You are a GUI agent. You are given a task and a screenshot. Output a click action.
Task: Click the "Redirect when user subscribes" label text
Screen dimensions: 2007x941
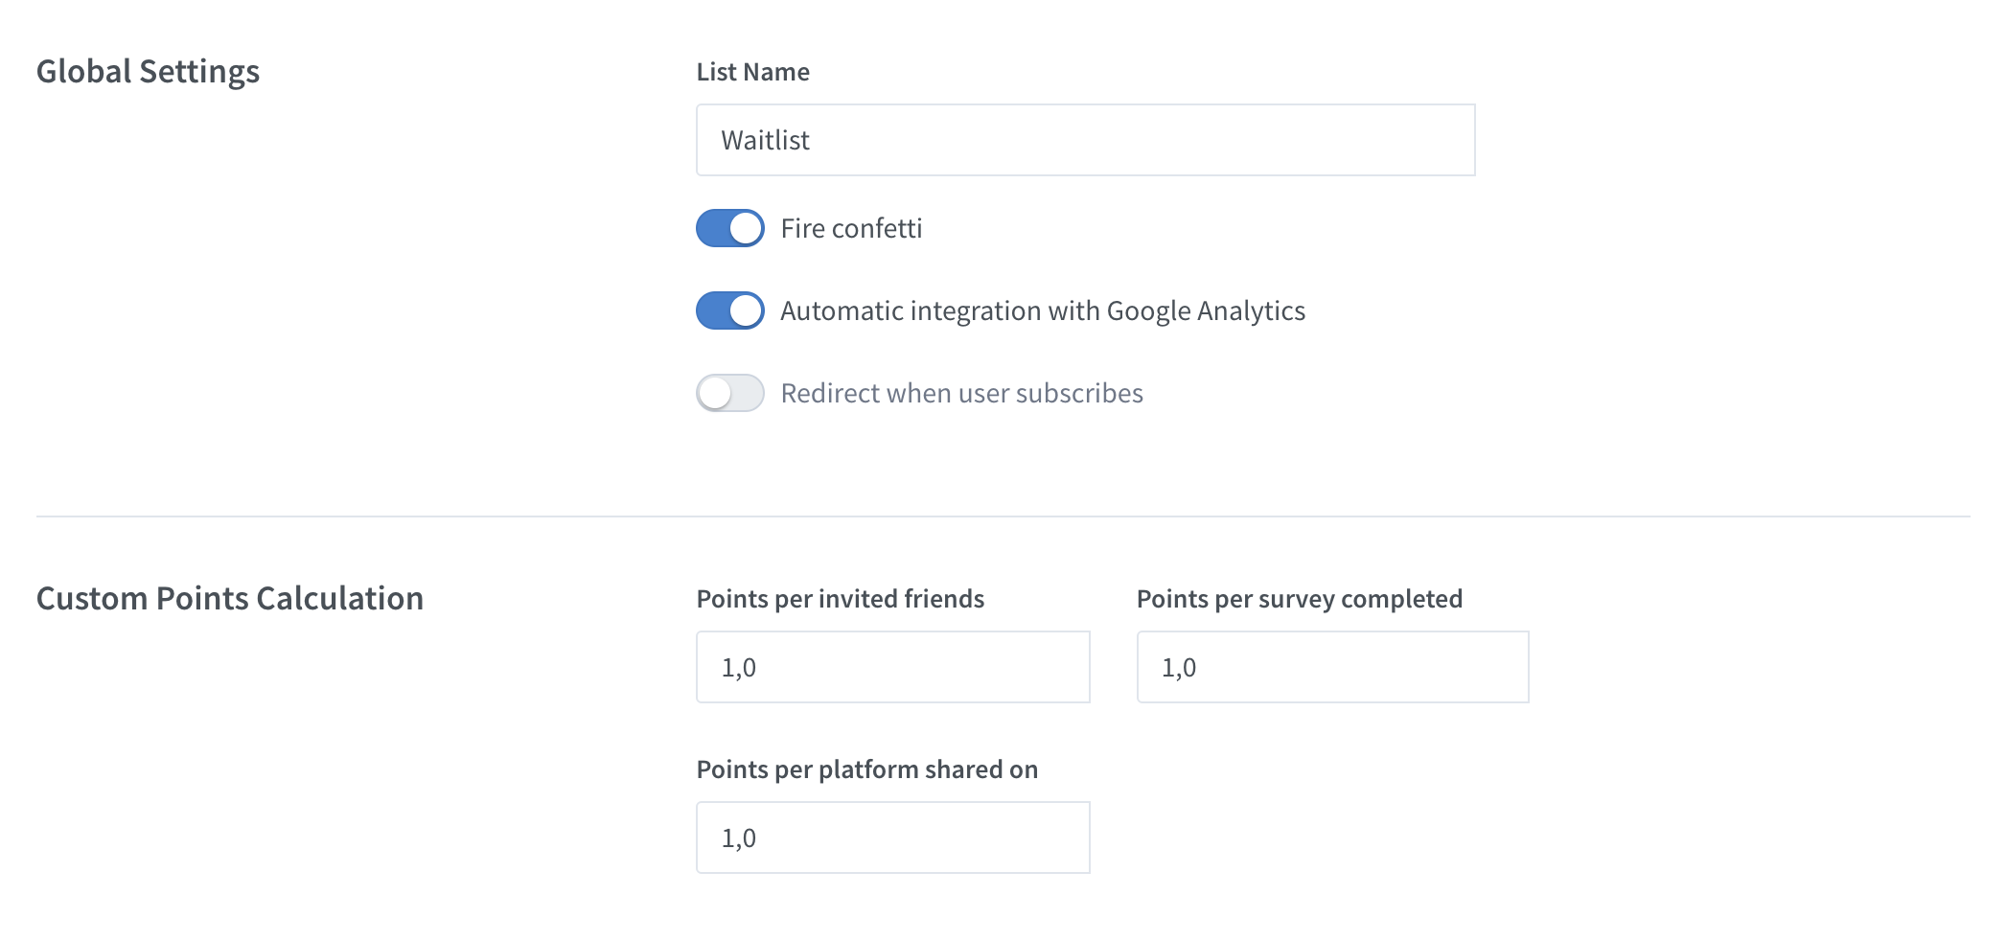click(961, 393)
